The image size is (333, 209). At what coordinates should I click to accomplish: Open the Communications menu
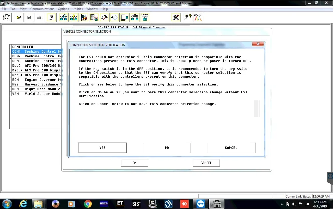click(x=42, y=9)
